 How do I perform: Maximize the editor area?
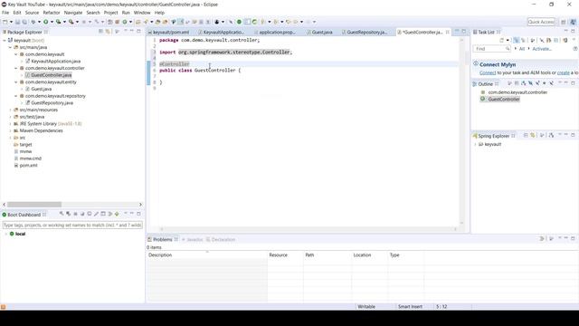464,32
